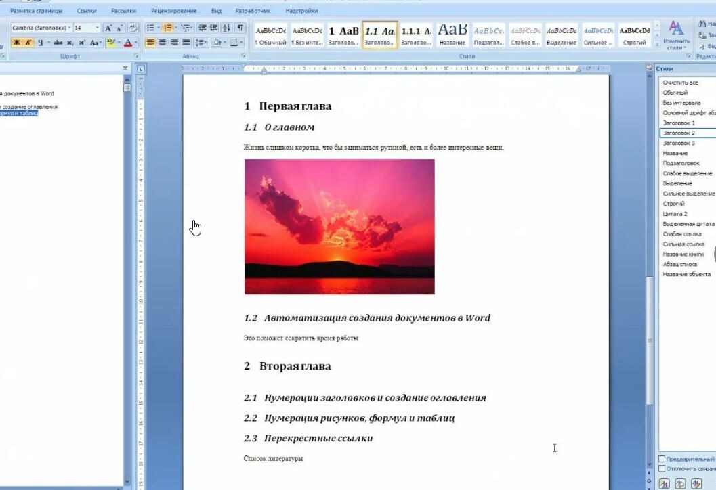Open the Вид tab
This screenshot has height=490, width=716.
(217, 11)
